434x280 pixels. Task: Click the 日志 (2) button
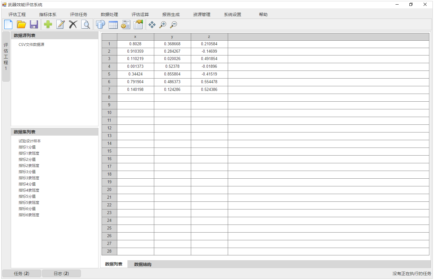(x=61, y=274)
